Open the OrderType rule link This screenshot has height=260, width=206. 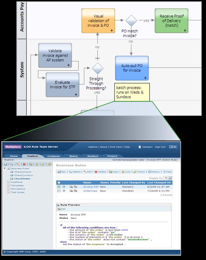pyautogui.click(x=90, y=191)
